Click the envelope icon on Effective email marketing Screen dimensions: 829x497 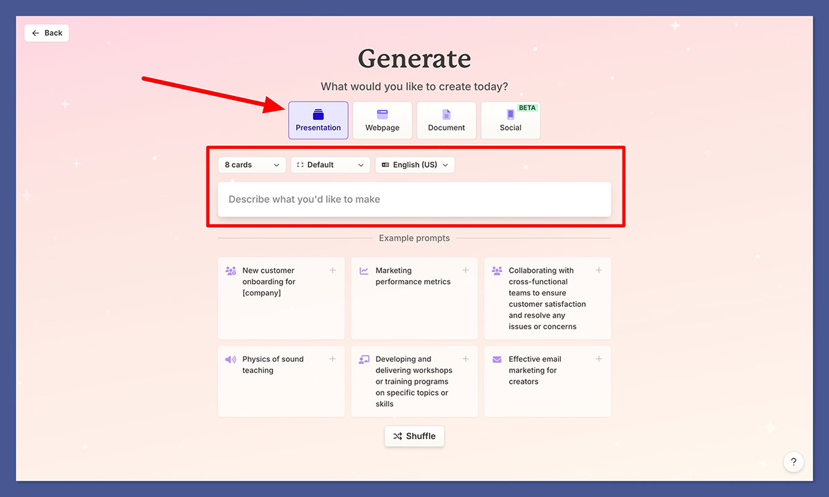pos(497,359)
